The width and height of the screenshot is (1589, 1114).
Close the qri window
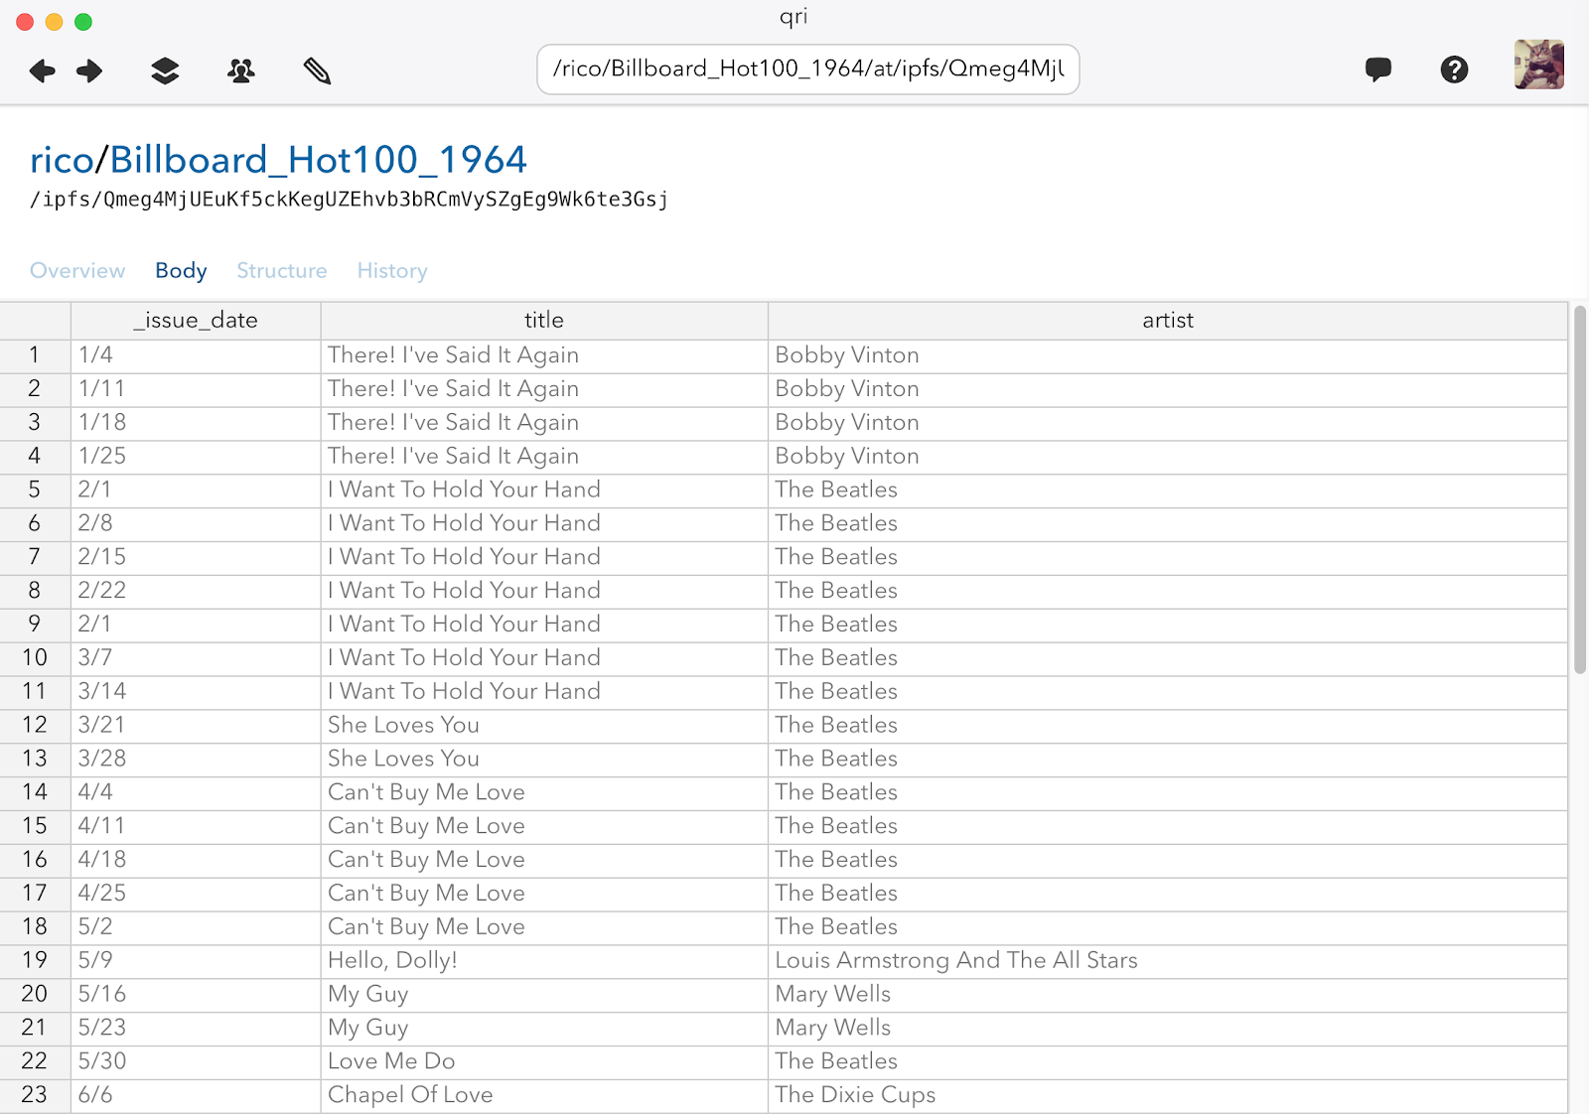coord(26,22)
